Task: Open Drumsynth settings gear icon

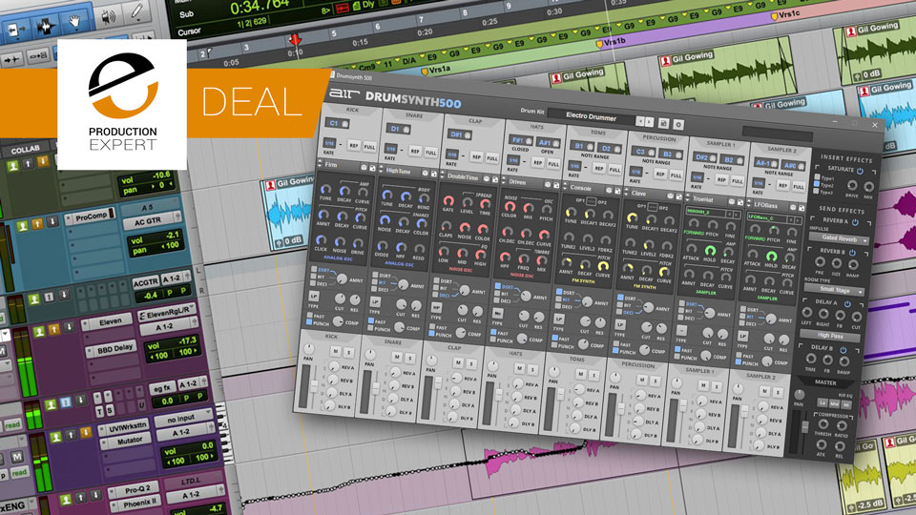Action: point(678,124)
